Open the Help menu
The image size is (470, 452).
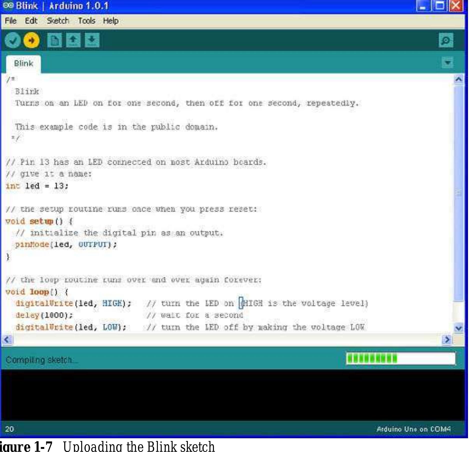pos(111,21)
